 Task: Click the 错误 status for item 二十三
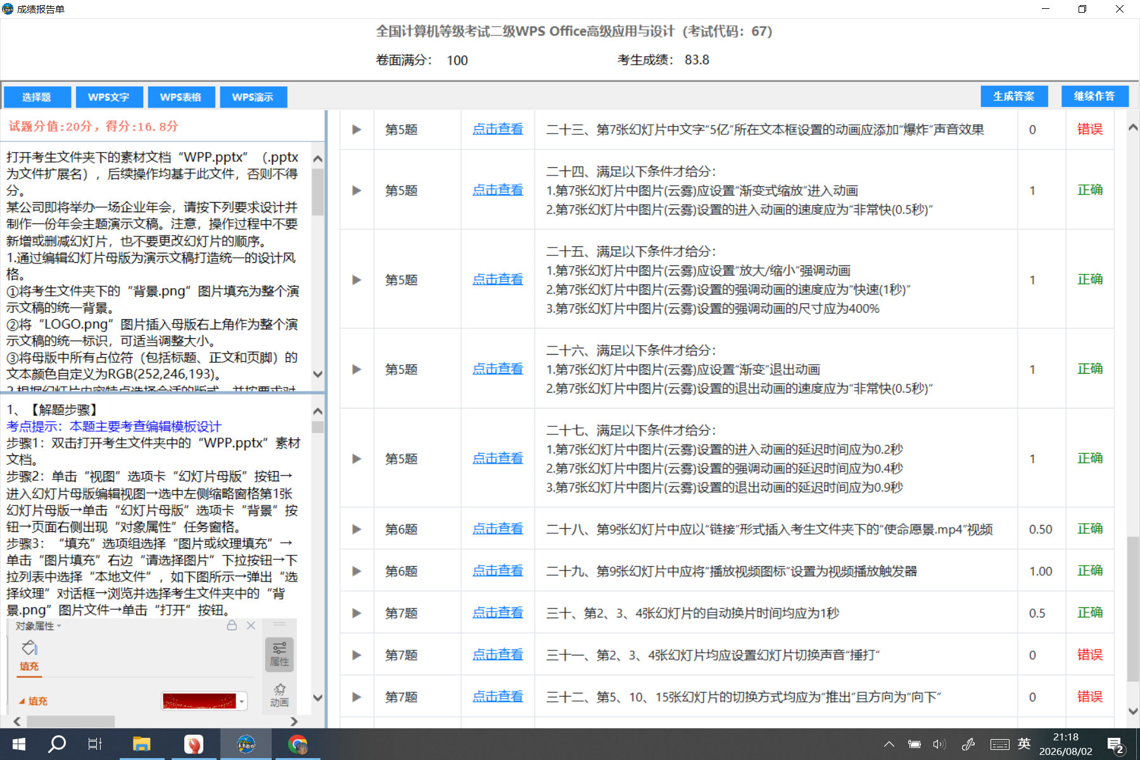pos(1090,129)
